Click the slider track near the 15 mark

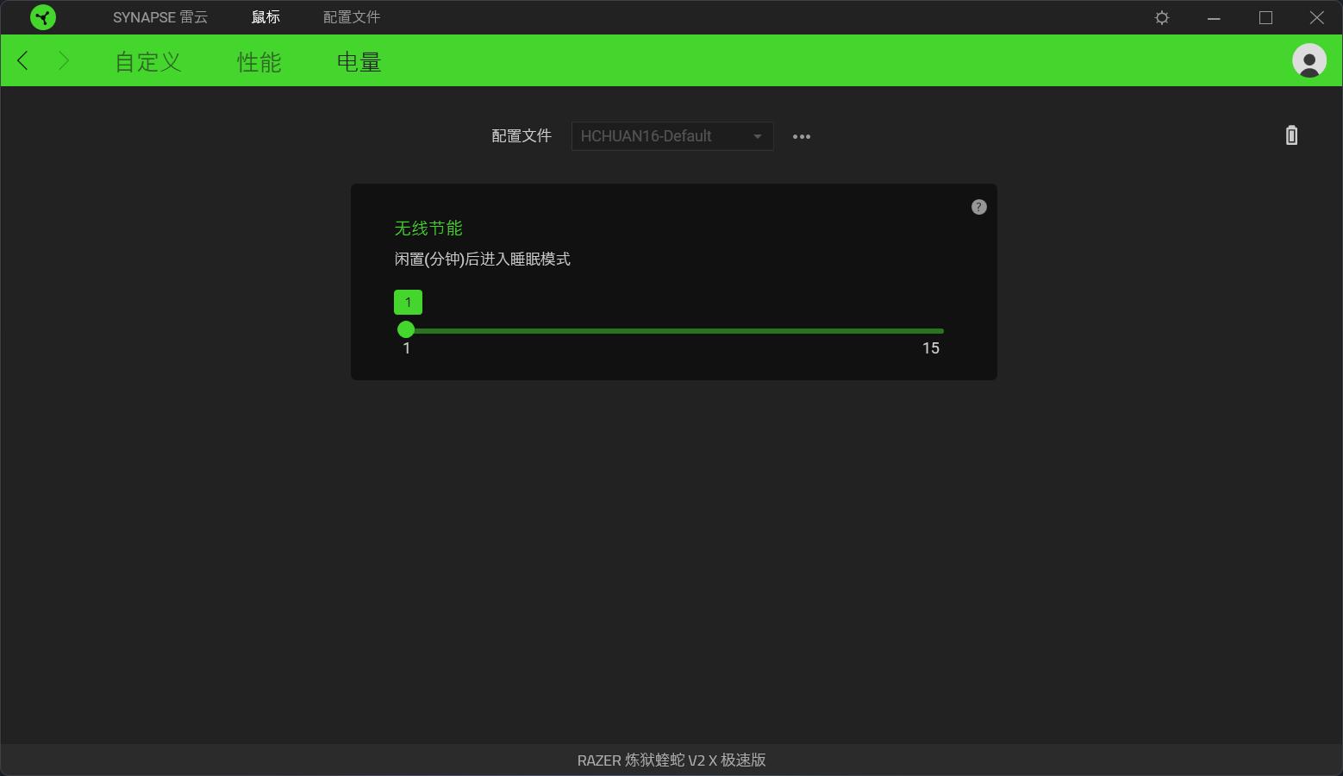[x=931, y=330]
